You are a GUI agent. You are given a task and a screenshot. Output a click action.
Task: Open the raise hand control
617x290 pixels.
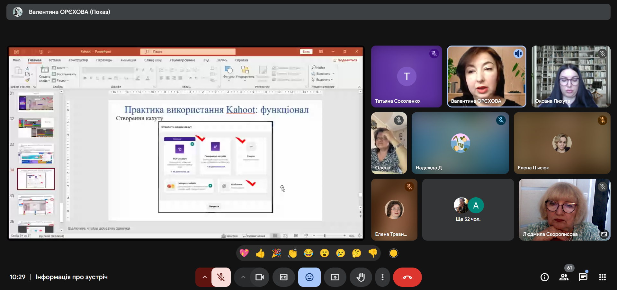(361, 277)
